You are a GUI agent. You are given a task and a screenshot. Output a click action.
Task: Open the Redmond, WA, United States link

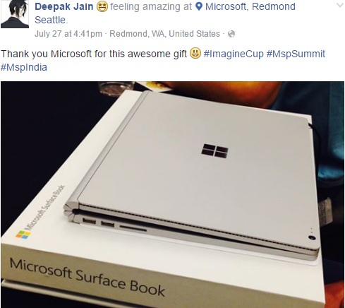click(x=164, y=34)
